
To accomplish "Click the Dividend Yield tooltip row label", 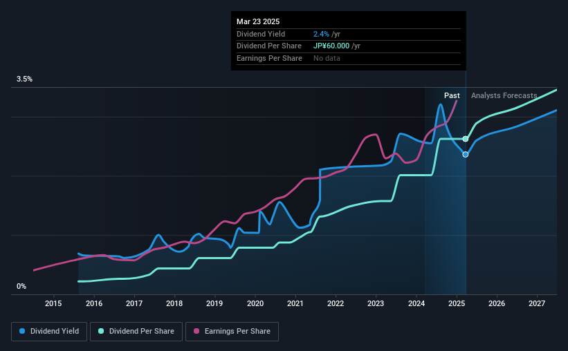I will click(261, 34).
